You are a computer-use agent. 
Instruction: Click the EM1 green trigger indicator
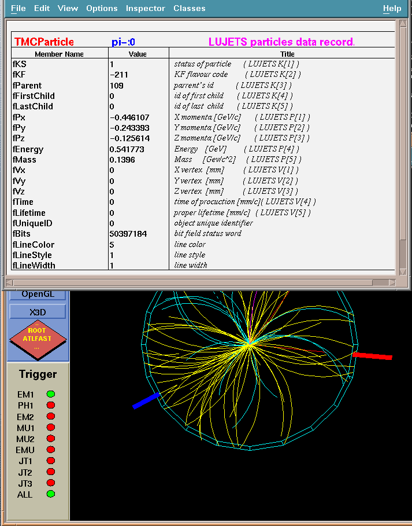pos(51,394)
